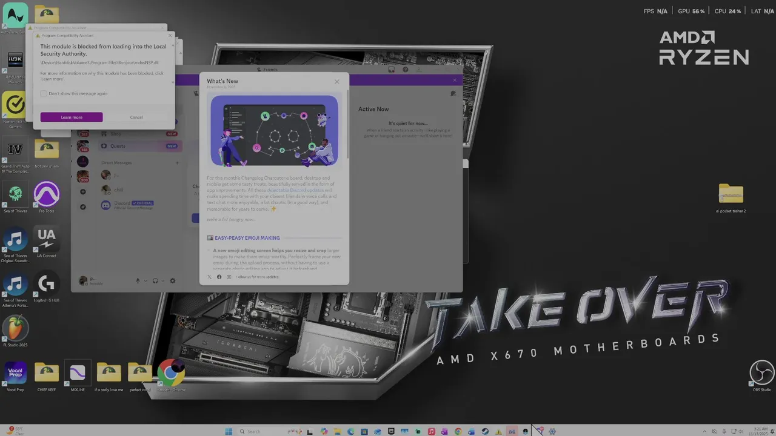Open Grand Theft Auto IV desktop shortcut

click(x=15, y=154)
